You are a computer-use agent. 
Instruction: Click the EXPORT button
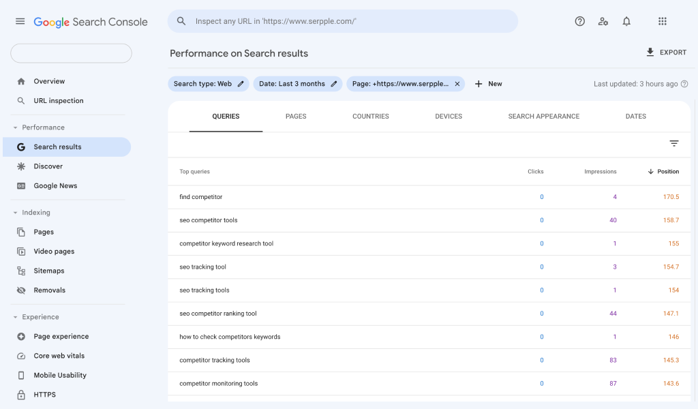pyautogui.click(x=667, y=52)
